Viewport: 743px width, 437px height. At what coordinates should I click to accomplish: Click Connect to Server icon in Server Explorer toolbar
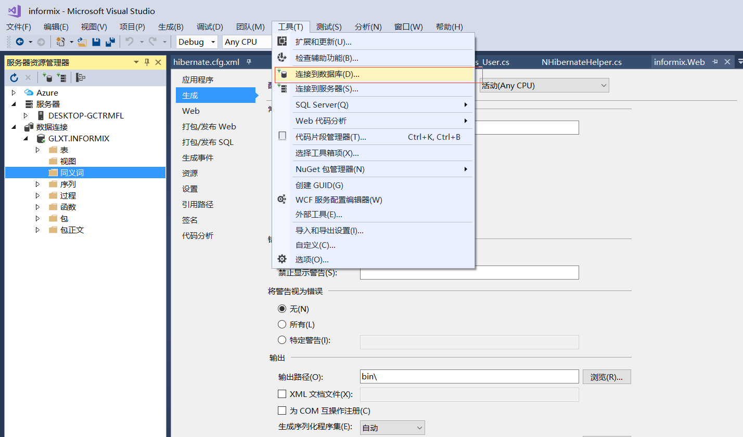(x=61, y=77)
